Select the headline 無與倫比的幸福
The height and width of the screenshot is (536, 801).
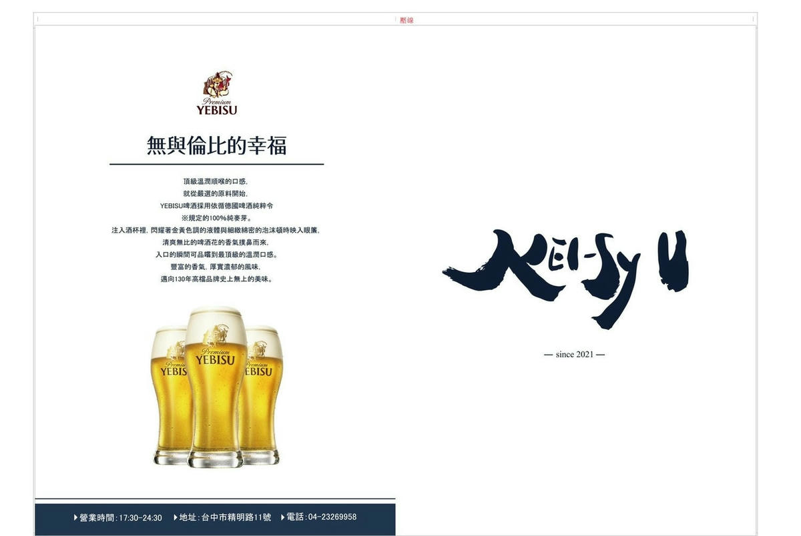(x=217, y=145)
